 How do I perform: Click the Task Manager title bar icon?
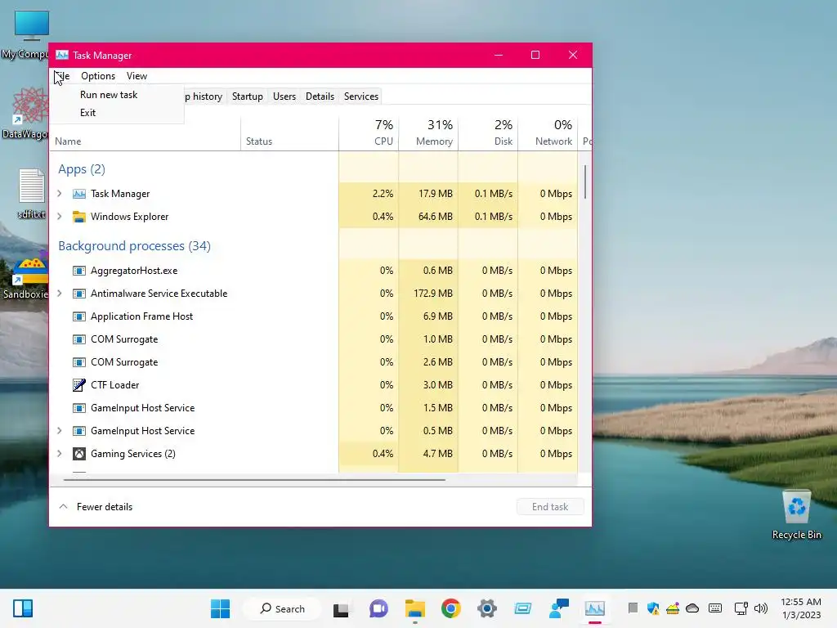[62, 55]
